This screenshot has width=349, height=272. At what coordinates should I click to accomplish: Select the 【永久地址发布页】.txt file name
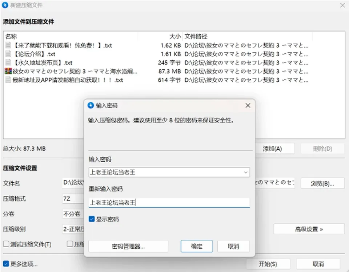42,63
